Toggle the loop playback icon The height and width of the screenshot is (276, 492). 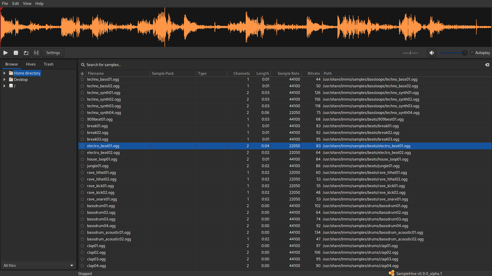[x=26, y=53]
